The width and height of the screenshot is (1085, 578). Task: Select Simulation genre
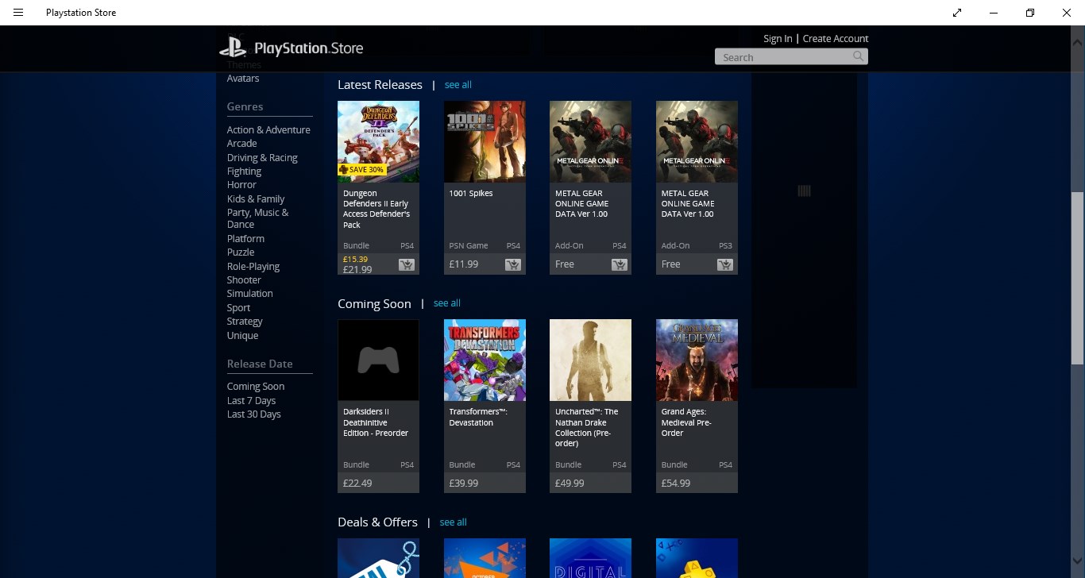tap(249, 293)
